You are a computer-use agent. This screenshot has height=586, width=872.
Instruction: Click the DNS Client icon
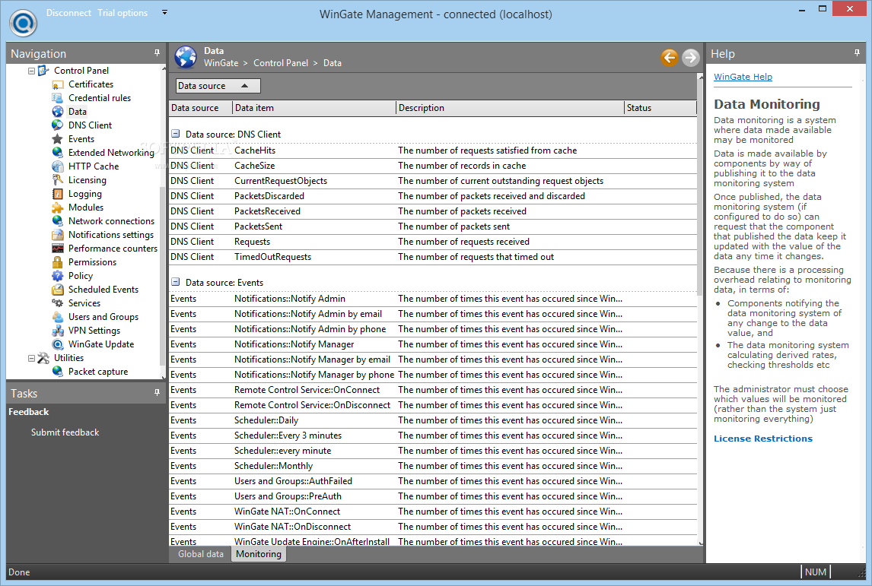(57, 125)
